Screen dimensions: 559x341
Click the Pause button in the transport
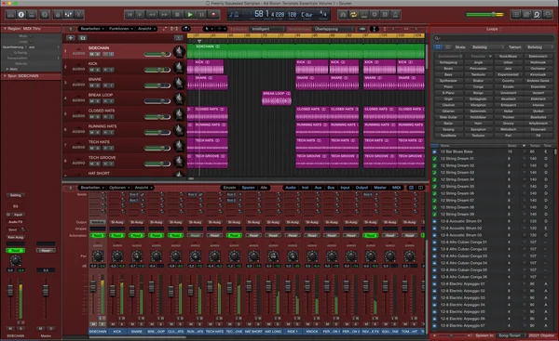[x=202, y=15]
